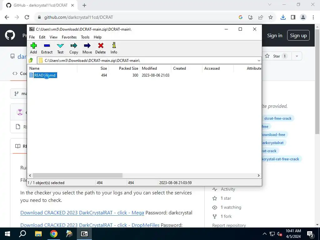
Task: Expand the 7-Zip address path dropdown
Action: pos(259,61)
